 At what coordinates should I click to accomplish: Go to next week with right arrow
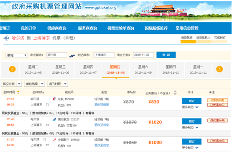[219, 69]
